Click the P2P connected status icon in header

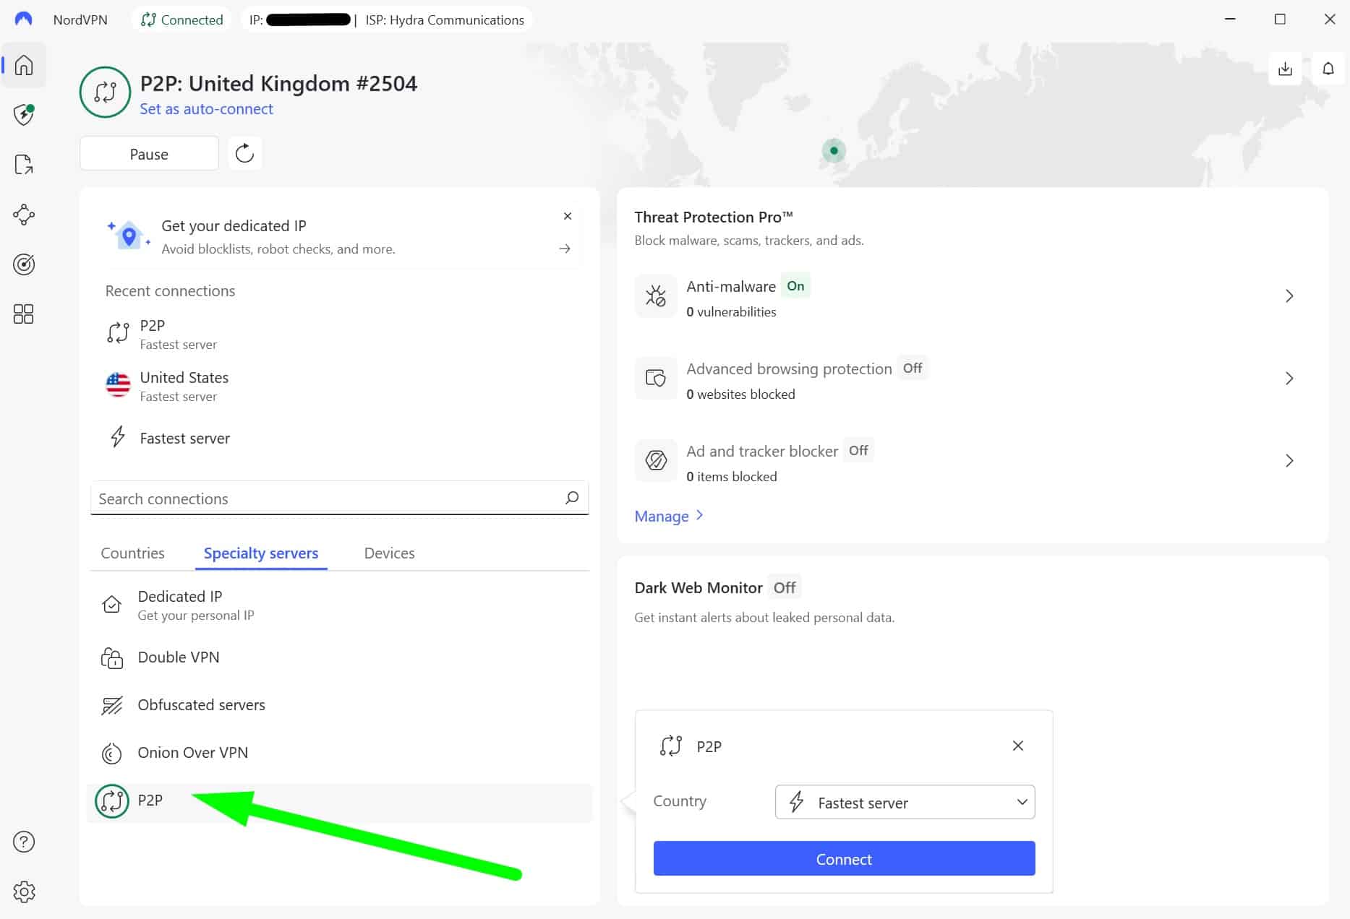coord(105,92)
